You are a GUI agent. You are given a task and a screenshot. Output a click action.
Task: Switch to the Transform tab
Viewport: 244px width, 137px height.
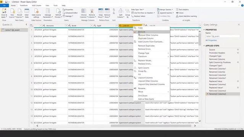(x=24, y=5)
